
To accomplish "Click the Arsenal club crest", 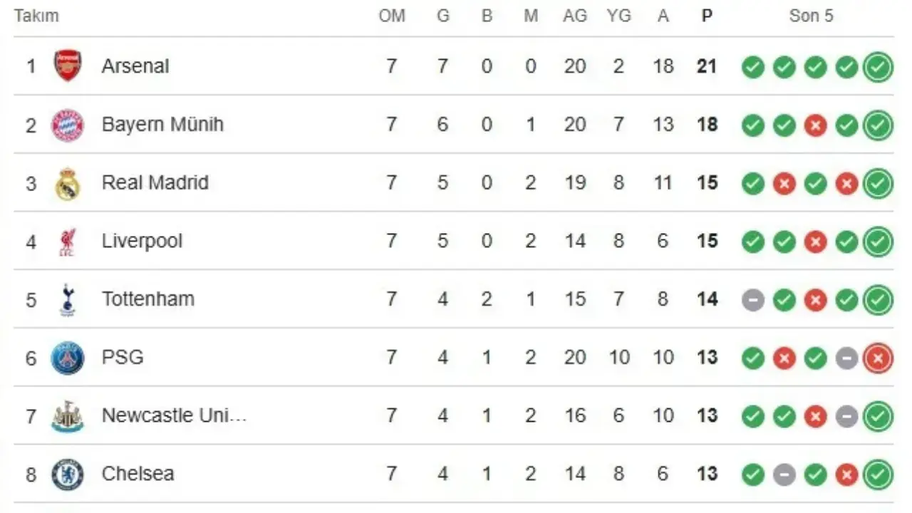I will click(x=68, y=66).
